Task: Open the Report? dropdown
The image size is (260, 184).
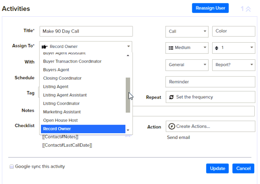Action: 233,65
